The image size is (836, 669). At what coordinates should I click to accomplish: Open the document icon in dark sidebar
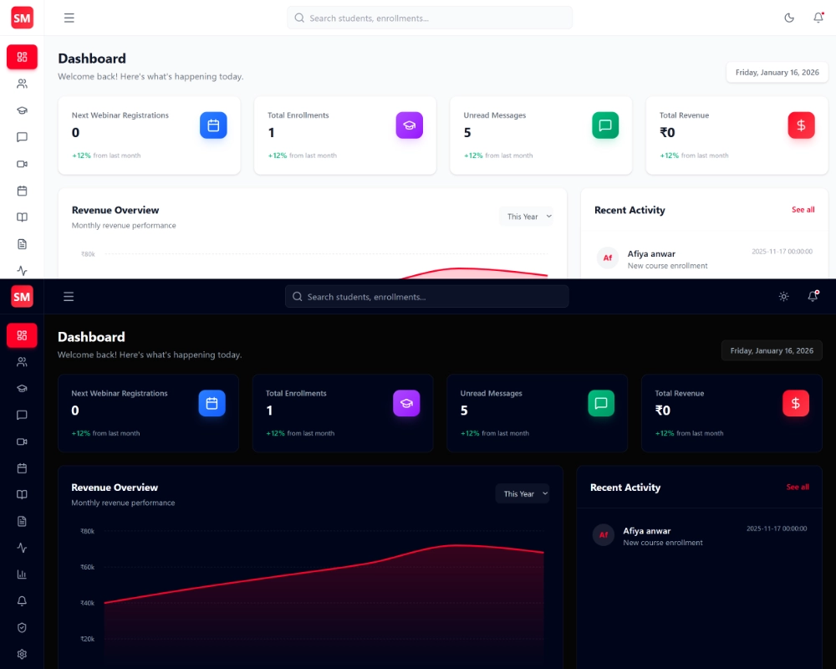[x=22, y=521]
